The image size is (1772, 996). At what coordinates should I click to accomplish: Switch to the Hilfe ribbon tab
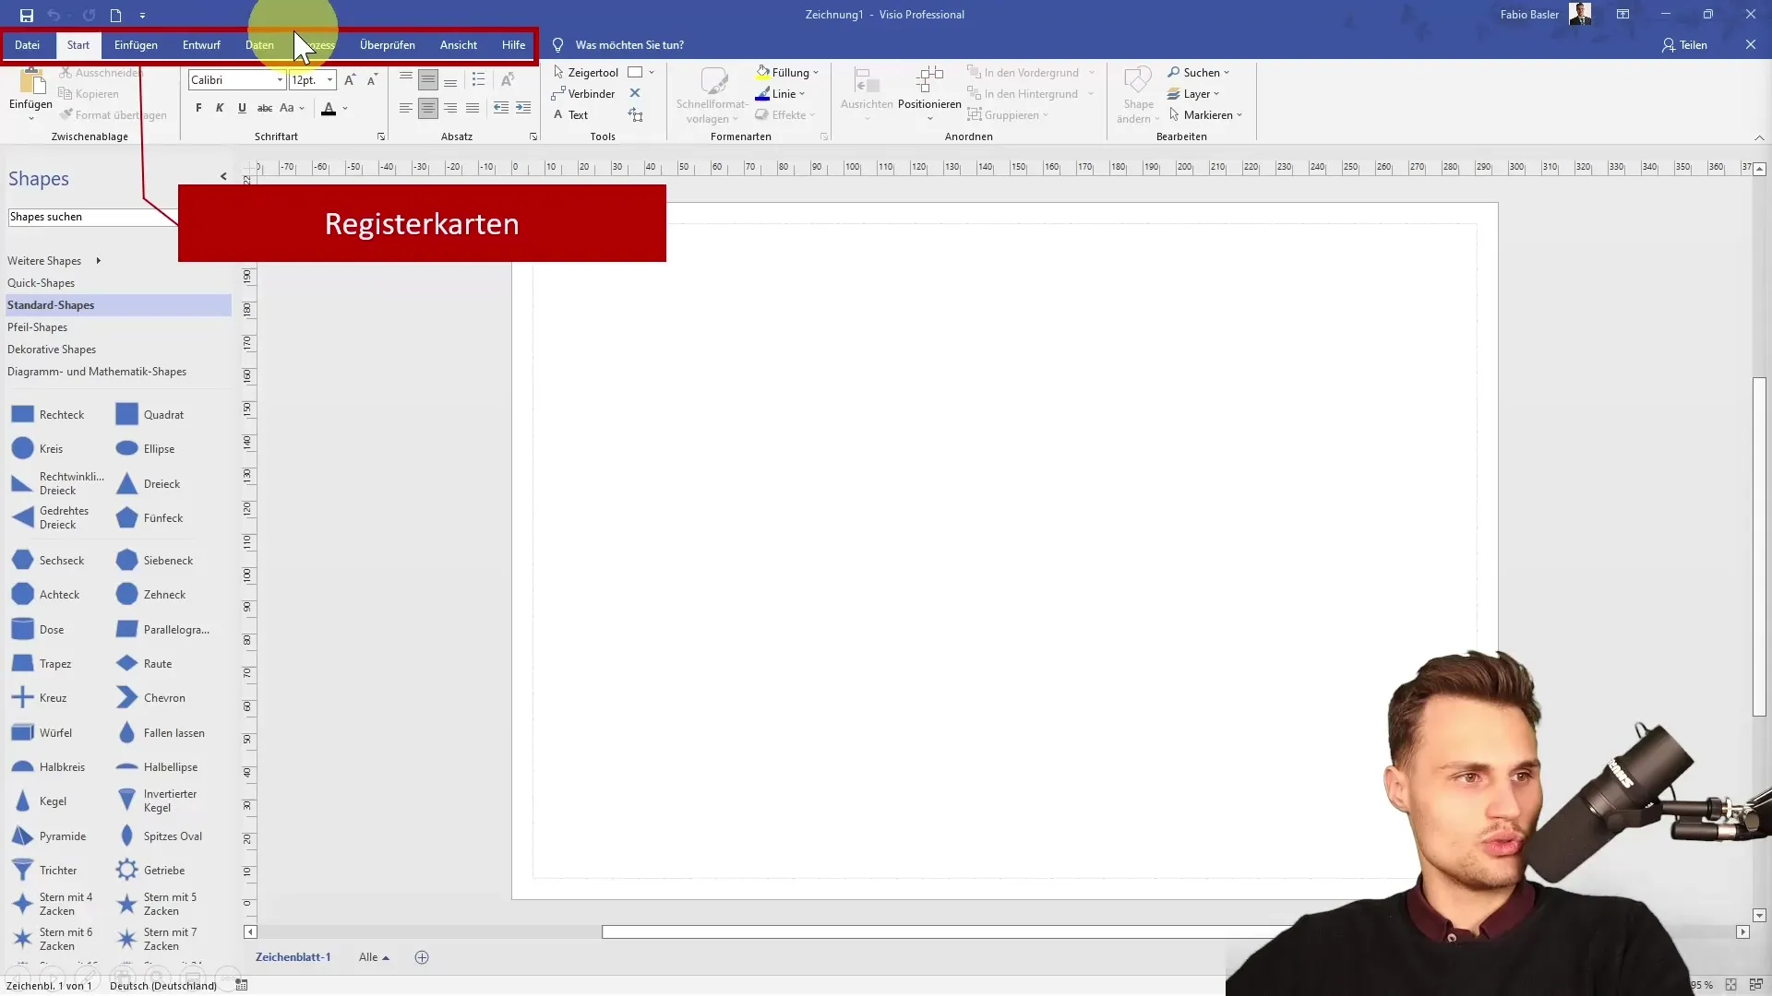click(x=513, y=44)
